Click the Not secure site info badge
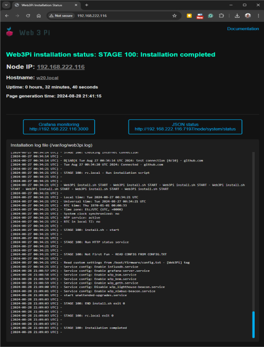The height and width of the screenshot is (347, 264). pos(61,16)
